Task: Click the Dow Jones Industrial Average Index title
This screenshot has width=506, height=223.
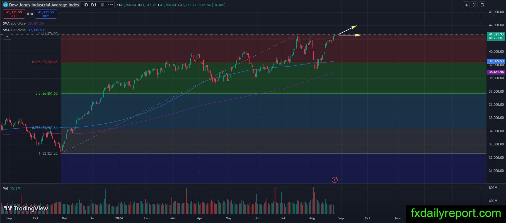Action: coord(44,5)
